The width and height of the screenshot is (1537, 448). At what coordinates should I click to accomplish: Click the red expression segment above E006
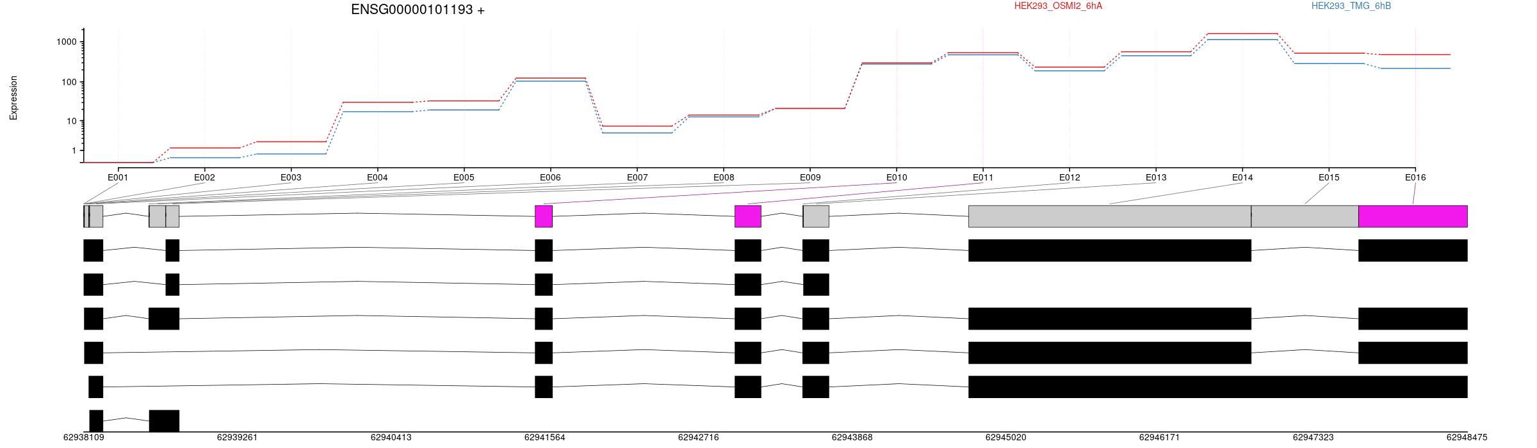pos(550,77)
